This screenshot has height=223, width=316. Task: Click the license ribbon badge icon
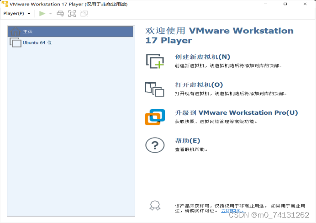pos(155,206)
